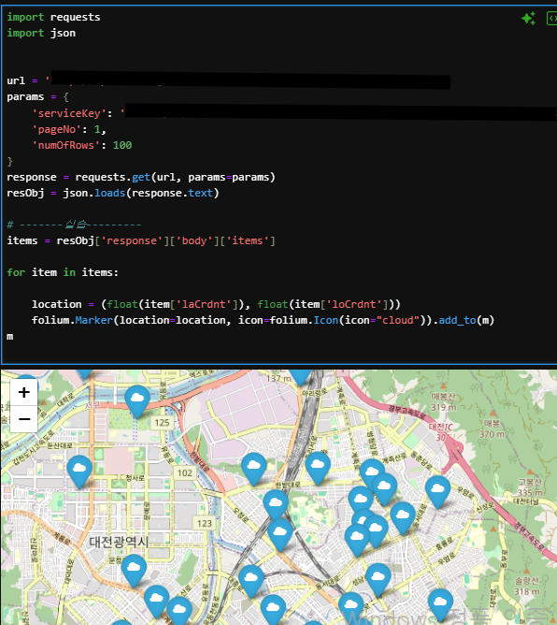Select cloud marker left of the 청사로 label

pyautogui.click(x=79, y=472)
